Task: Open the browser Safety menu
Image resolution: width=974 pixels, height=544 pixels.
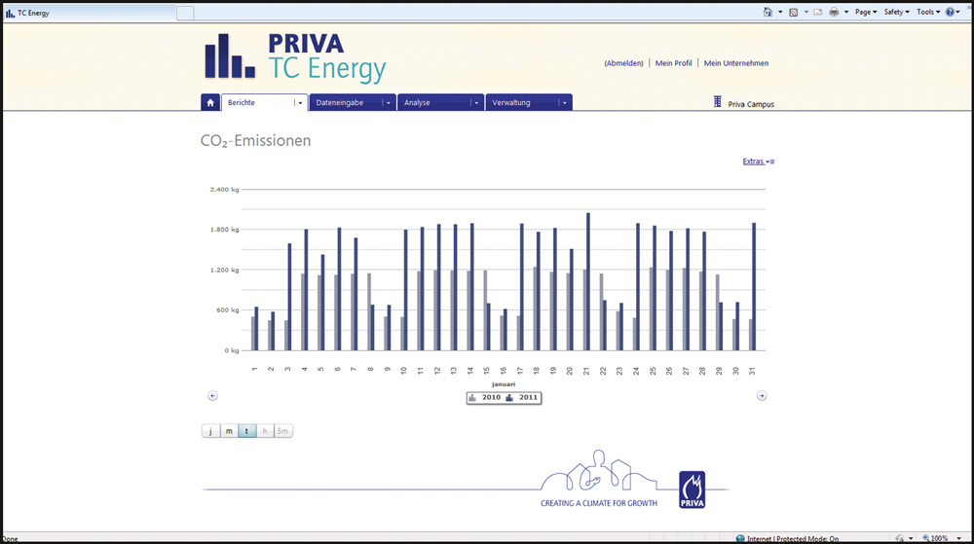Action: pos(896,12)
